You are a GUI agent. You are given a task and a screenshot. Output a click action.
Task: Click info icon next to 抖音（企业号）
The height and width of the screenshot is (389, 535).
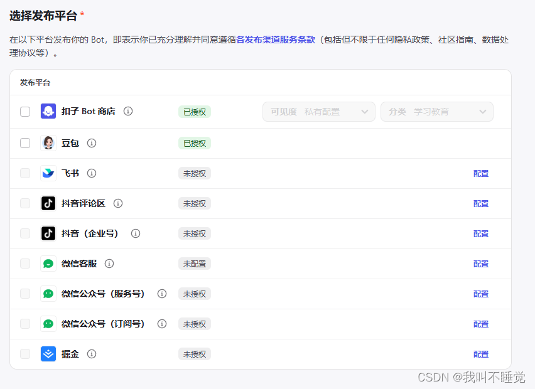(x=136, y=233)
